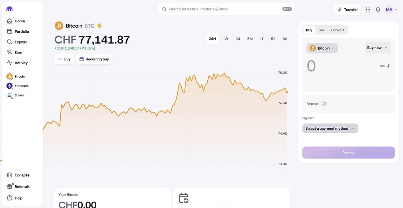This screenshot has height=208, width=403.
Task: Expand the Bitcoin asset selector dropdown
Action: [x=322, y=48]
